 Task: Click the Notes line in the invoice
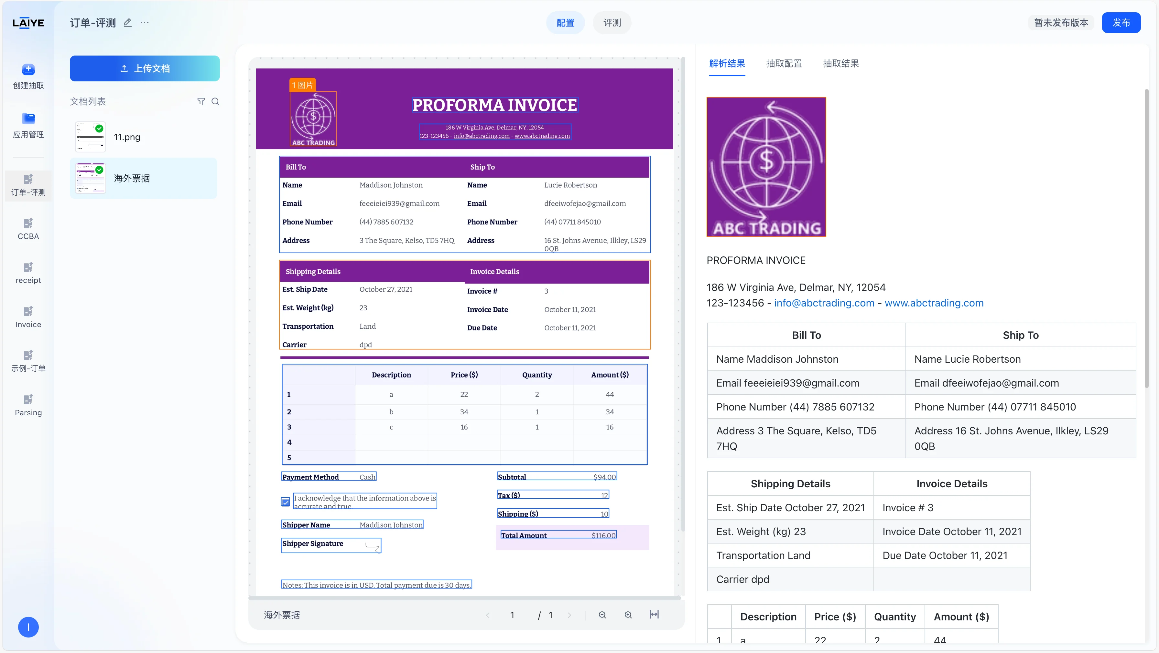377,585
